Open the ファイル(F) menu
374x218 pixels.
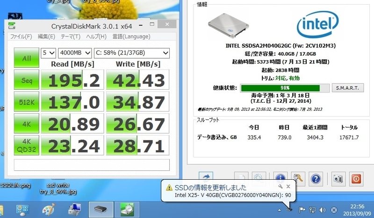point(21,36)
